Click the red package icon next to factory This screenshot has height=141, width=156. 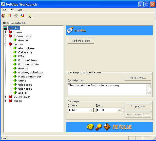pyautogui.click(x=10, y=44)
